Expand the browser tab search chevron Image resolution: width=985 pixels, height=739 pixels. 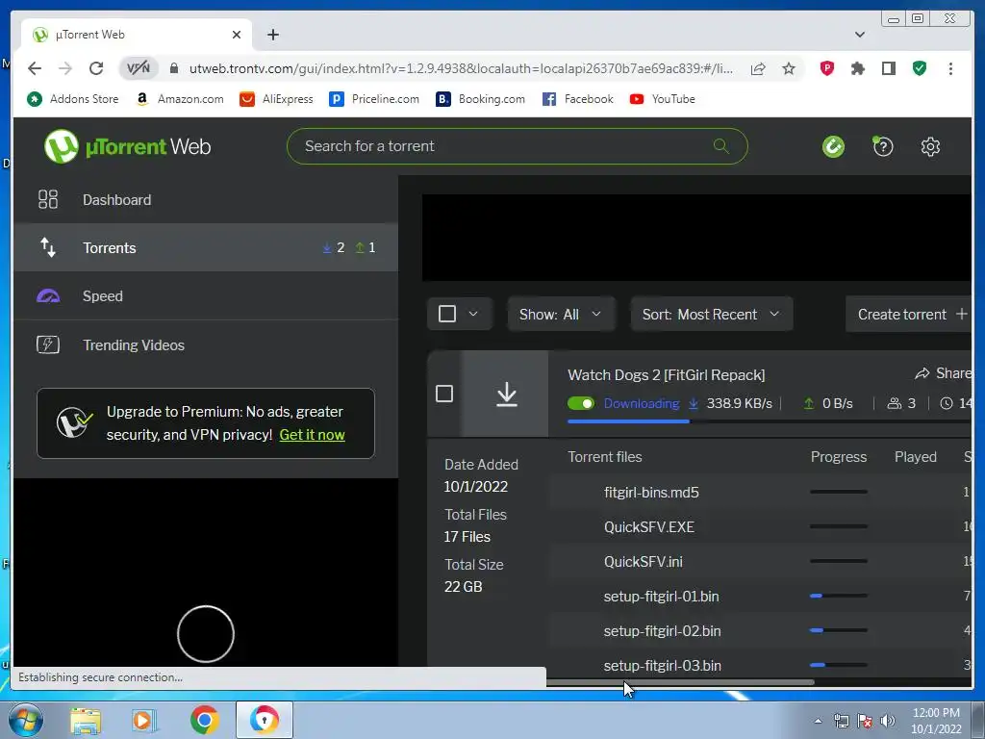coord(859,35)
